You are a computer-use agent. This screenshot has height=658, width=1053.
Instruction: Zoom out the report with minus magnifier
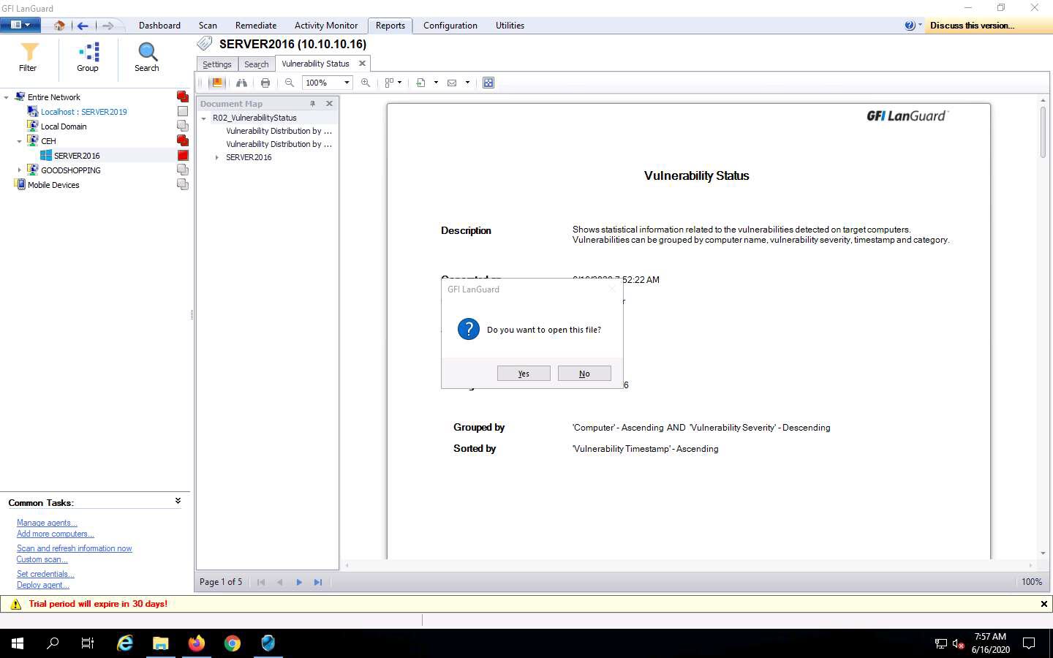[290, 83]
